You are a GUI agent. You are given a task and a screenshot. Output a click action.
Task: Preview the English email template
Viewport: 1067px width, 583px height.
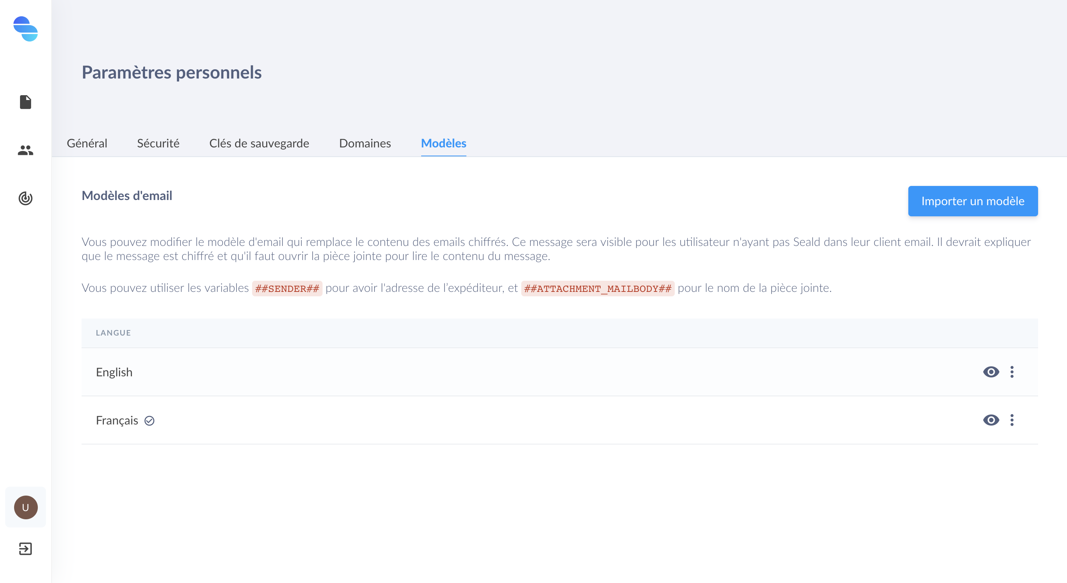point(991,372)
